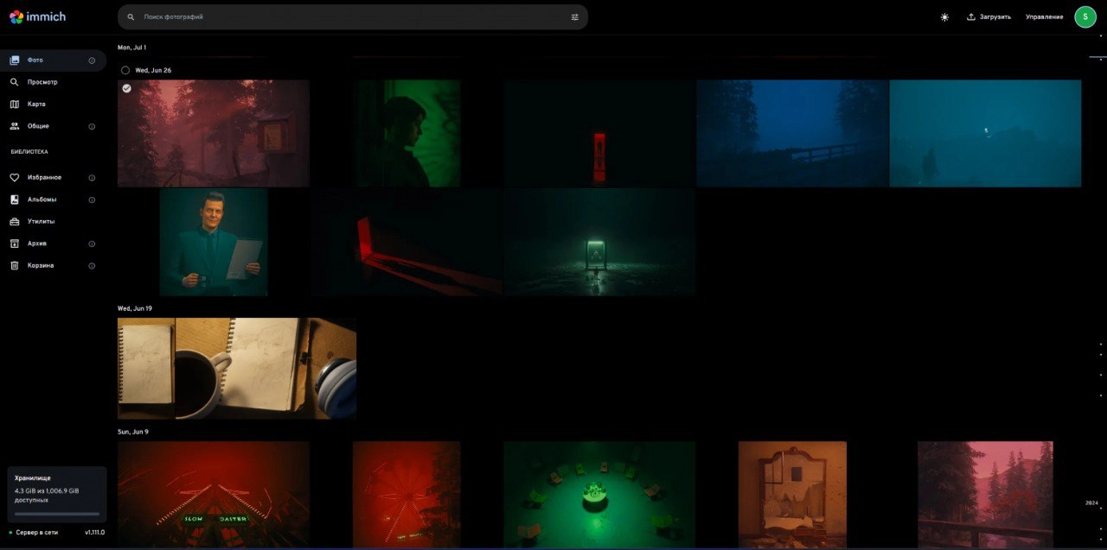Open the man in teal suit photo

[214, 243]
